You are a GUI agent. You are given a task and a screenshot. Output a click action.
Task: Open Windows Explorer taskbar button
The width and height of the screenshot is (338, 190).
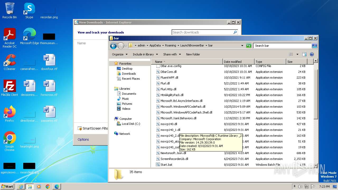tap(30, 187)
